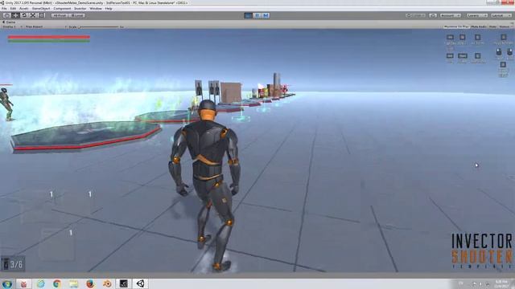Toggle Mute Audio in Game view
Image resolution: width=515 pixels, height=289 pixels.
click(479, 26)
